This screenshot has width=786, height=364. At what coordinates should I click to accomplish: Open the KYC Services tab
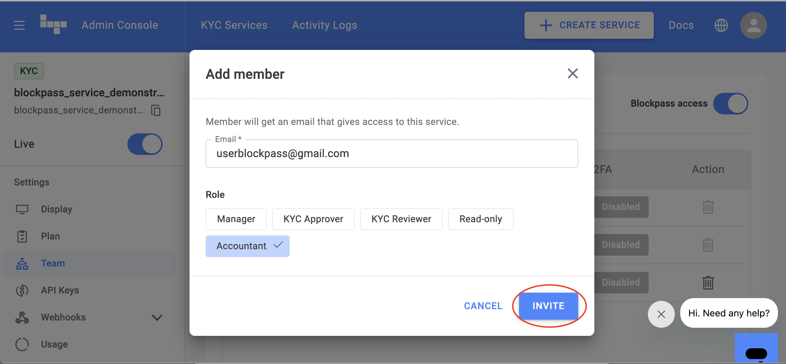pos(234,25)
